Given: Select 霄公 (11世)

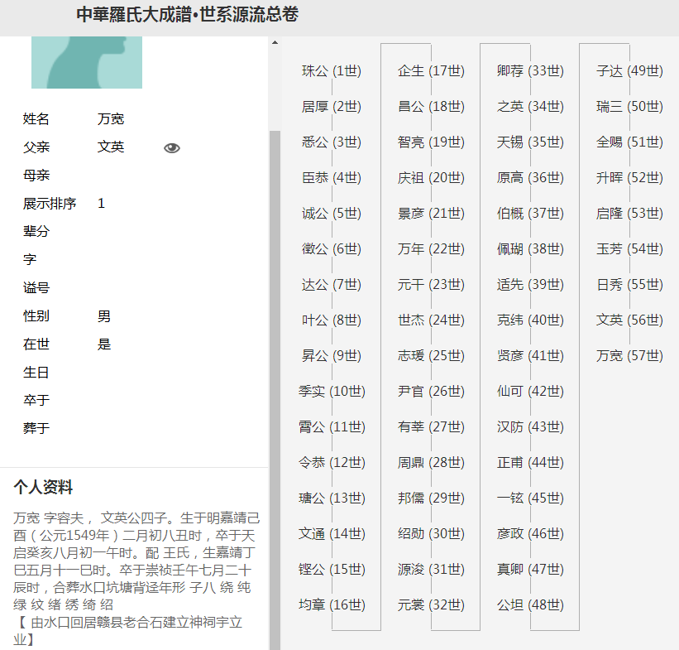Looking at the screenshot, I should coord(332,426).
